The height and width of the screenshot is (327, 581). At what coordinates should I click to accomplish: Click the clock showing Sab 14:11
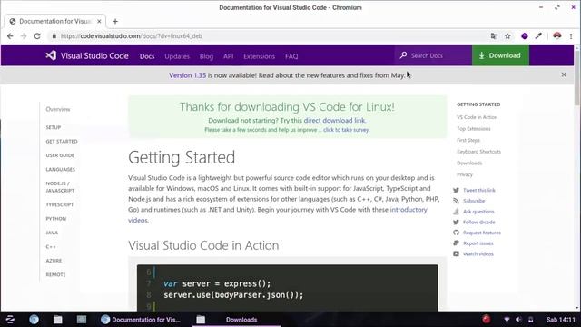[x=561, y=319]
